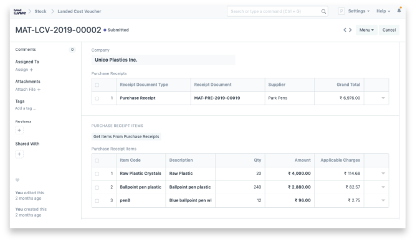The height and width of the screenshot is (242, 415).
Task: Click the Raw Plastic Crystals item code
Action: point(141,174)
